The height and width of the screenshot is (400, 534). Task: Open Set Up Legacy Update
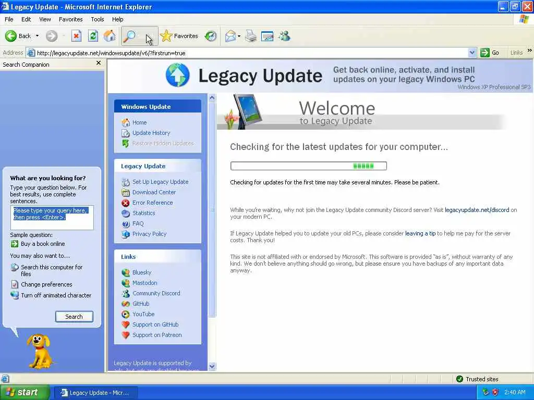click(155, 182)
